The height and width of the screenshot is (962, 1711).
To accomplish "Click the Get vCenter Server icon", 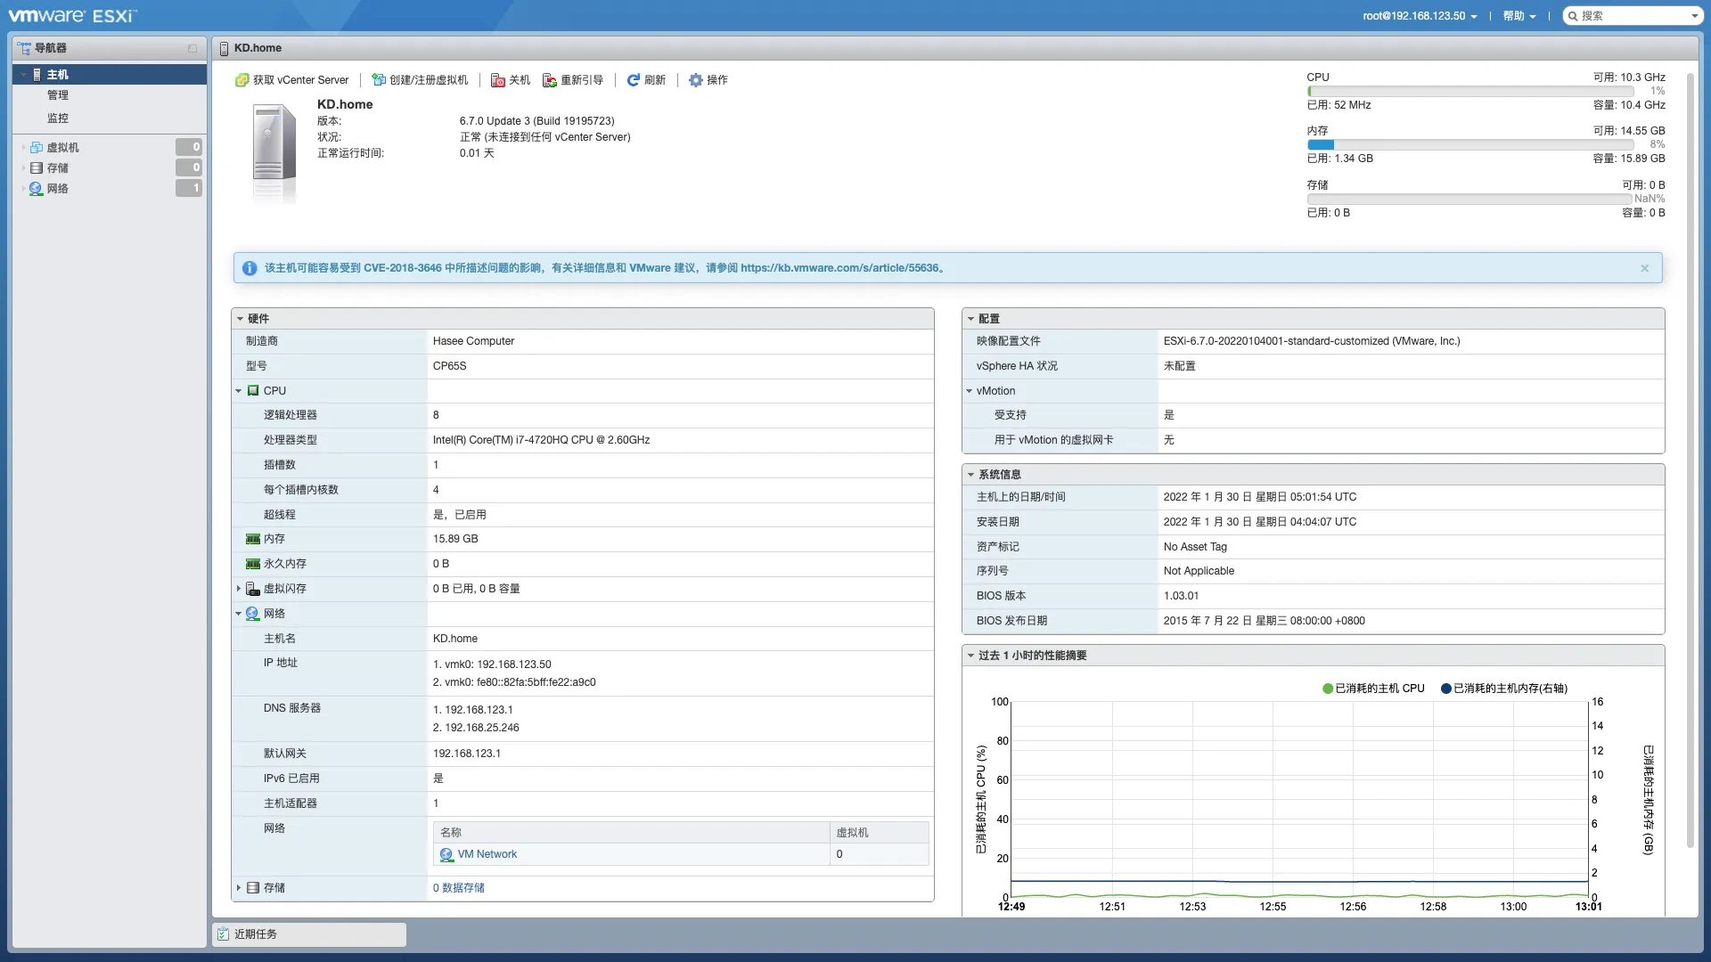I will [x=242, y=80].
